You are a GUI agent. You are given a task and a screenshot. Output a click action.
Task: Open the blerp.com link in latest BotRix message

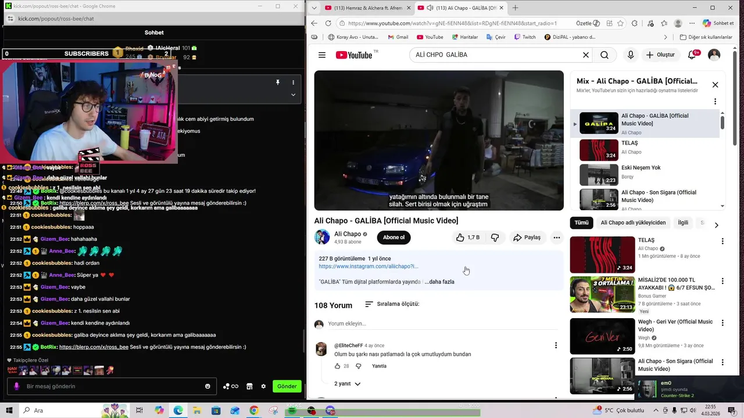point(94,347)
